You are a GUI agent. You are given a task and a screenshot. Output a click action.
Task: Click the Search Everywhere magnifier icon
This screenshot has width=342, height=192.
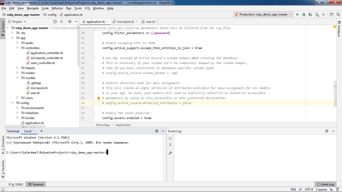(x=338, y=14)
